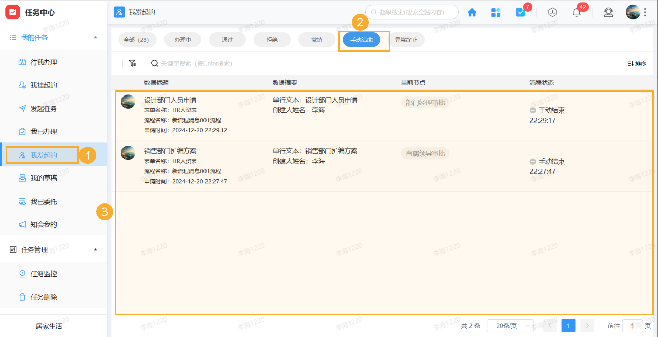Screen dimensions: 658x337
Task: Click the app grid icon in the top bar
Action: coord(496,12)
